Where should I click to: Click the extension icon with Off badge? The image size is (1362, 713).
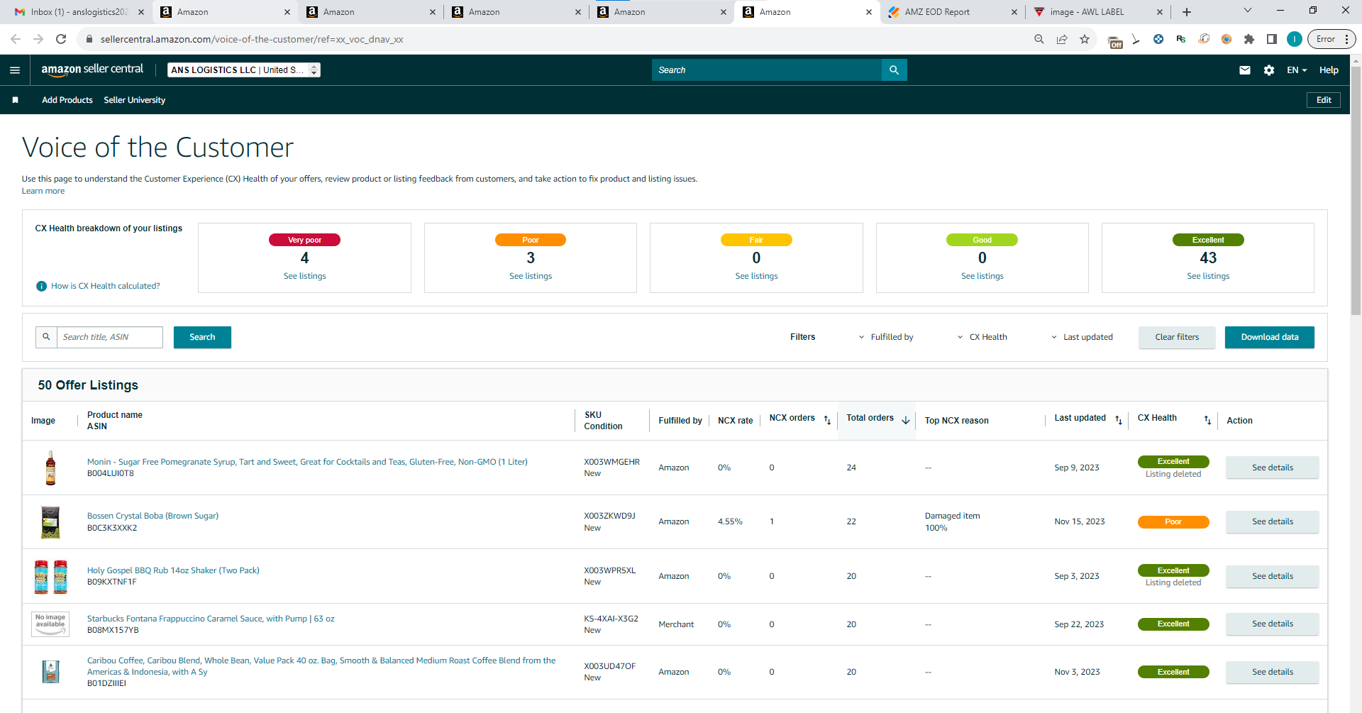[1115, 42]
